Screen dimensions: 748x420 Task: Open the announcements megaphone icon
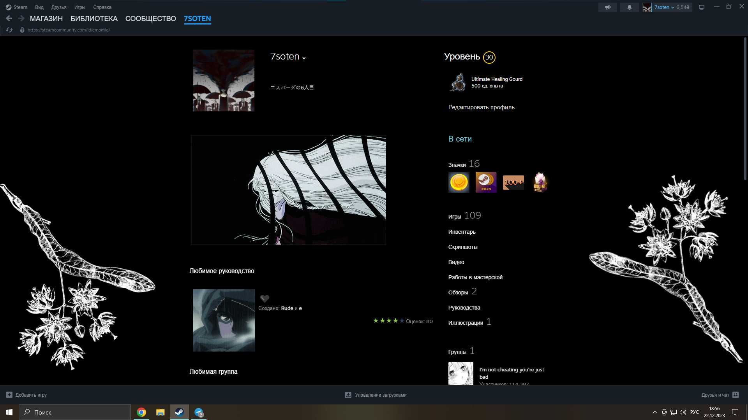coord(607,7)
